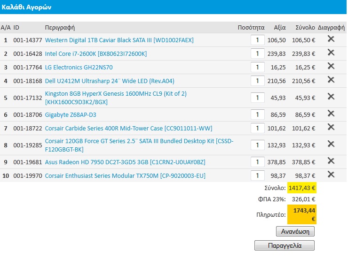Image resolution: width=348 pixels, height=259 pixels.
Task: Open the Corsair Enthusiast TX750M link
Action: (x=125, y=176)
